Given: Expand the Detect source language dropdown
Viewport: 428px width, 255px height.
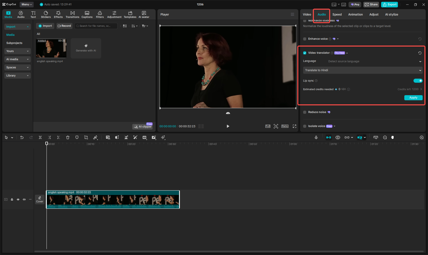Looking at the screenshot, I should click(374, 61).
